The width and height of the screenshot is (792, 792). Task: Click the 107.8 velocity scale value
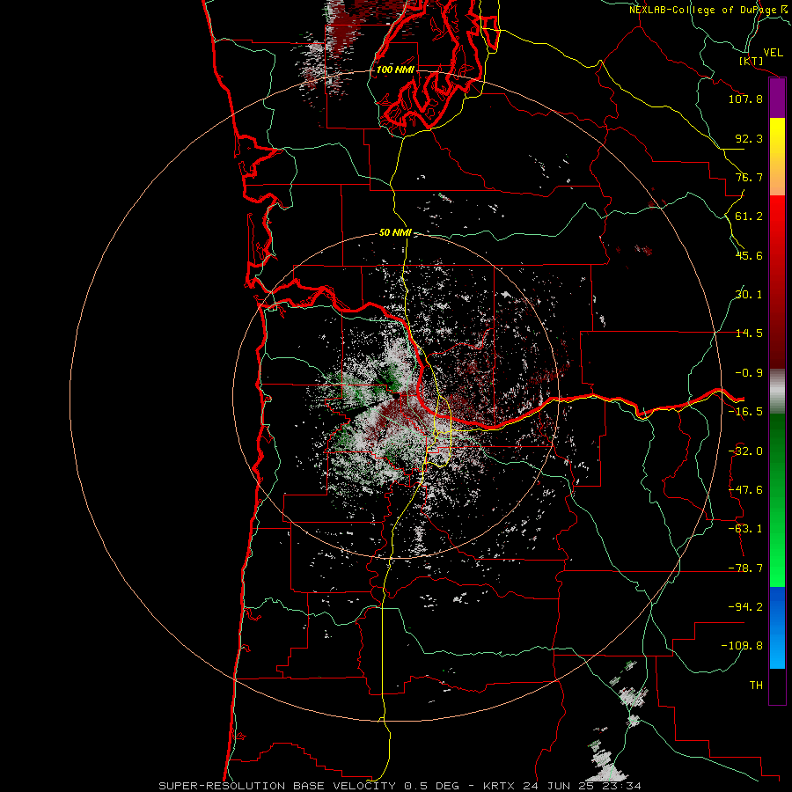pos(745,99)
